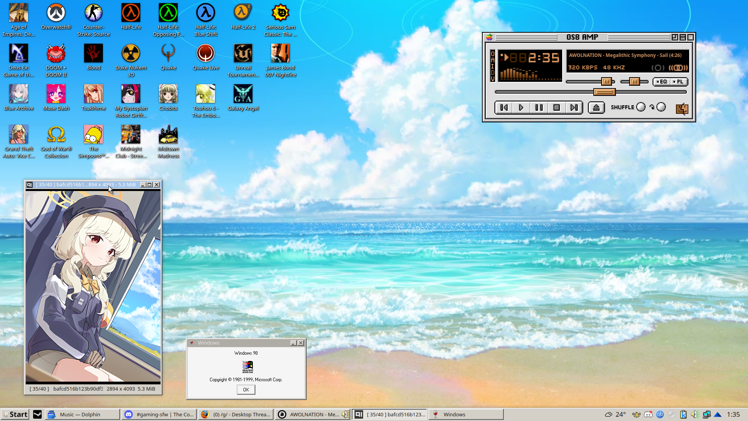The width and height of the screenshot is (748, 421).
Task: Switch to Windows taskbar entry
Action: pos(466,414)
